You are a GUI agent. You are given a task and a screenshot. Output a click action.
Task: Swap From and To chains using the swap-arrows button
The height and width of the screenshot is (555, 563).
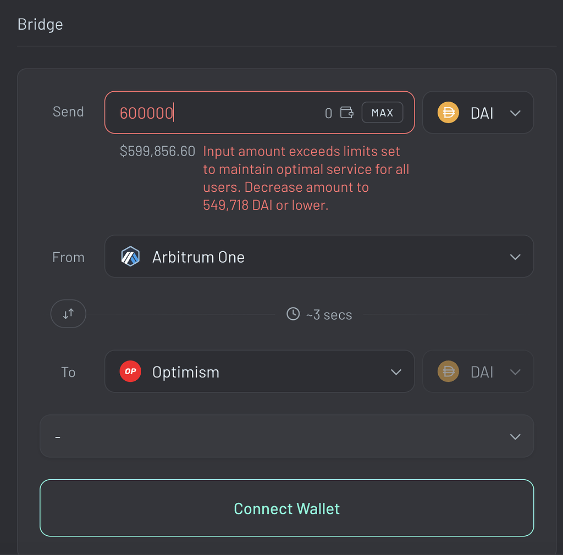click(x=68, y=314)
